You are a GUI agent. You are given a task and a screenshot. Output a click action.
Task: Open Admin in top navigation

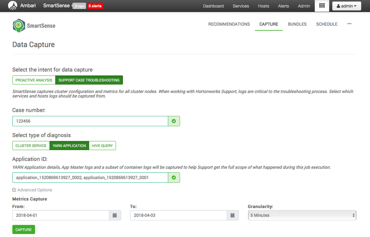point(304,6)
